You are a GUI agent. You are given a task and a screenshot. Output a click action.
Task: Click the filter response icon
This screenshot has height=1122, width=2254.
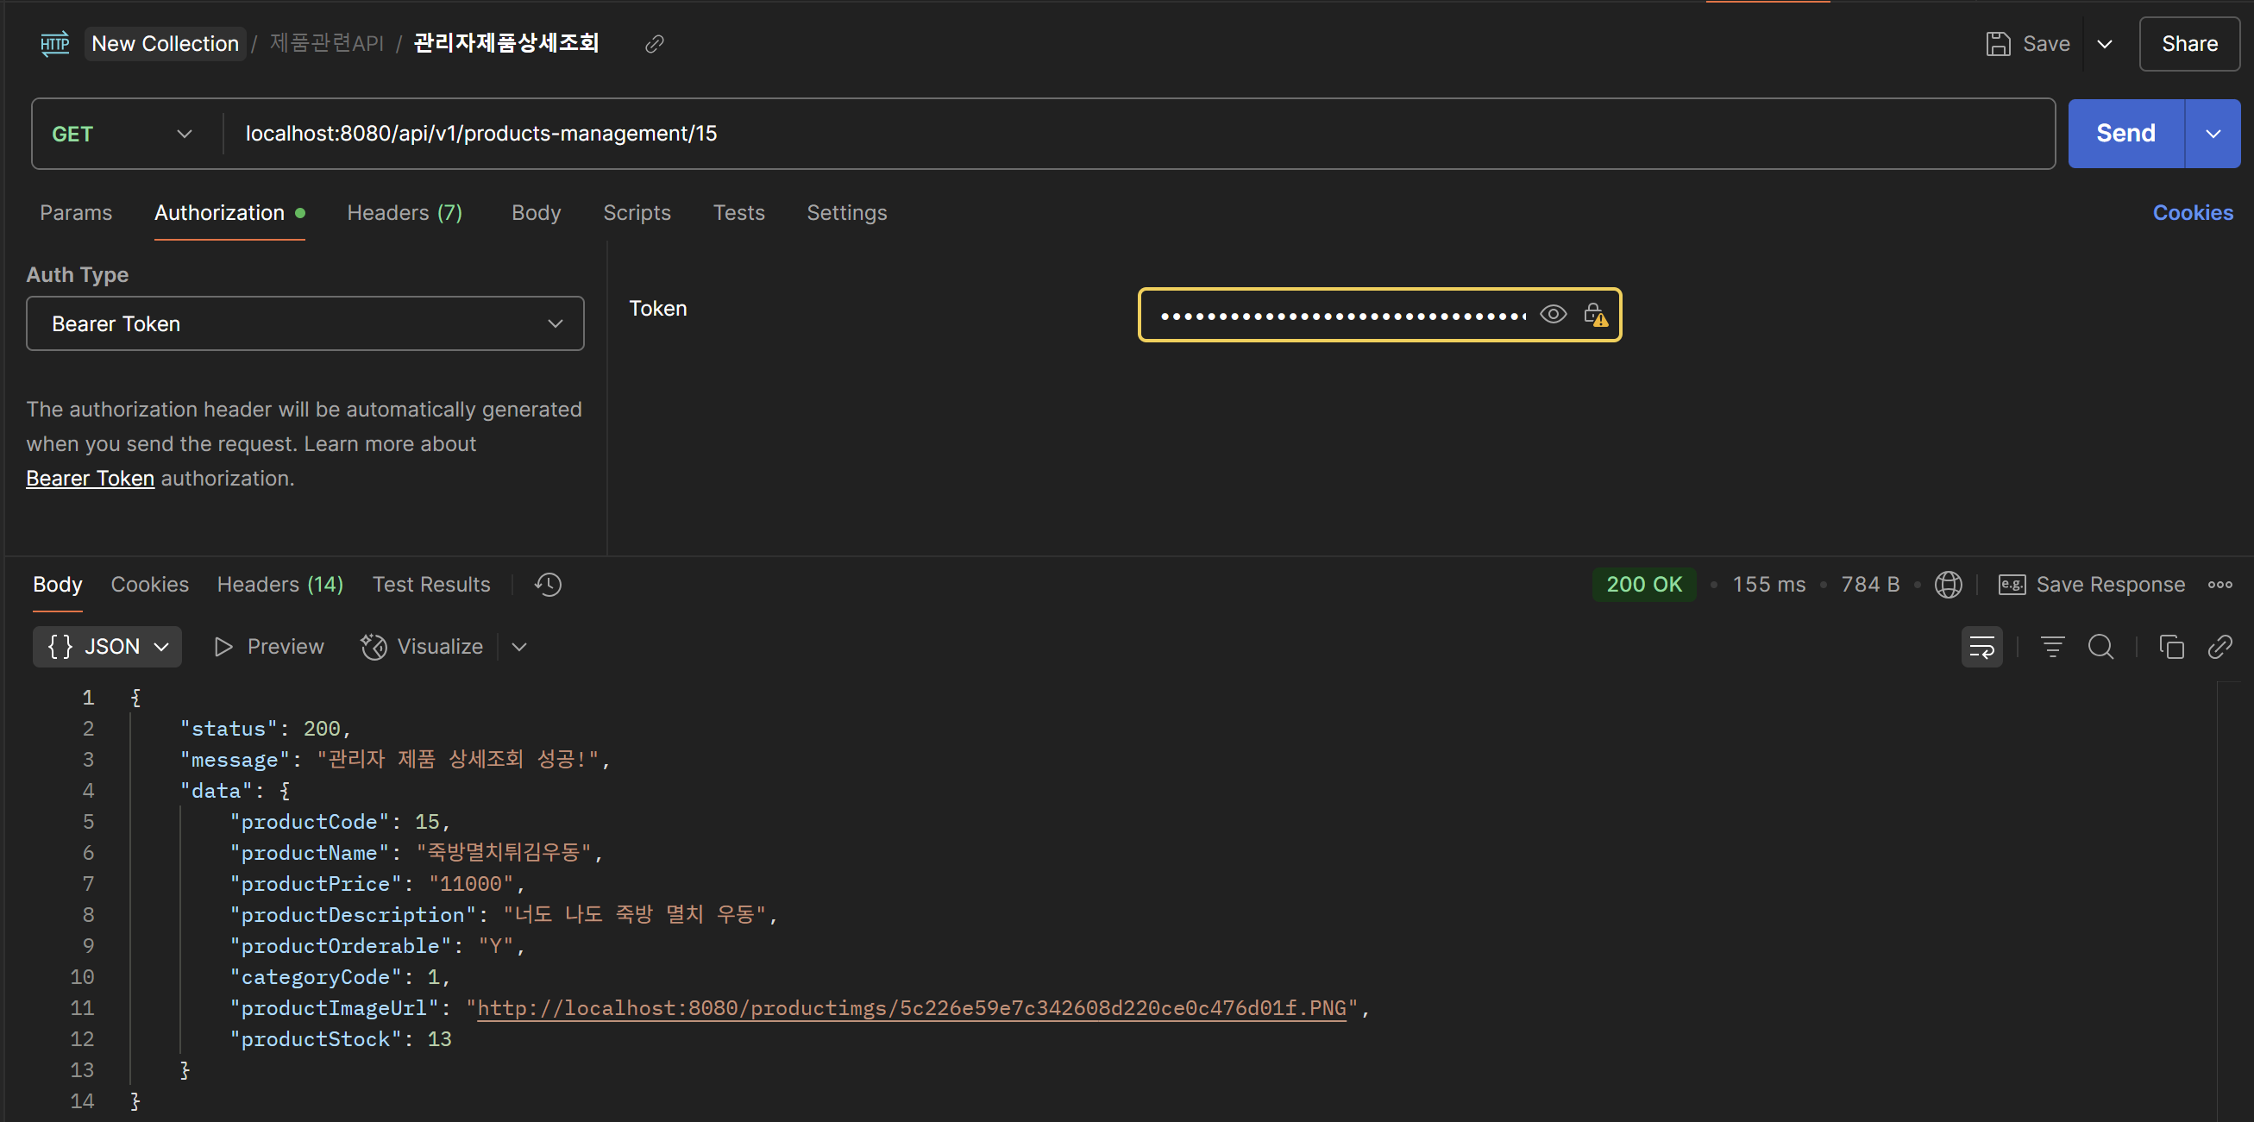(2052, 647)
